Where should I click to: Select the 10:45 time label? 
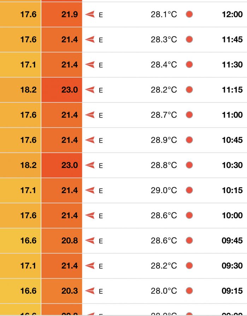point(232,140)
